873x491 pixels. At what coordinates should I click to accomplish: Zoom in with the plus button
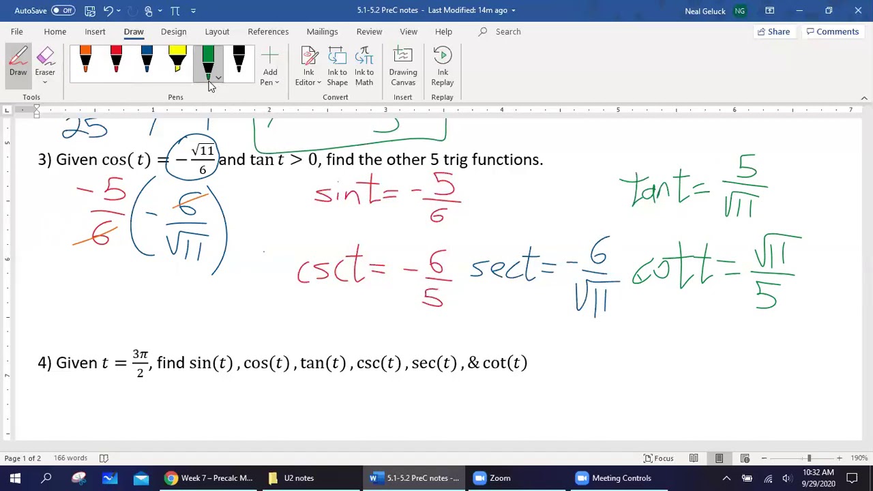pos(839,458)
